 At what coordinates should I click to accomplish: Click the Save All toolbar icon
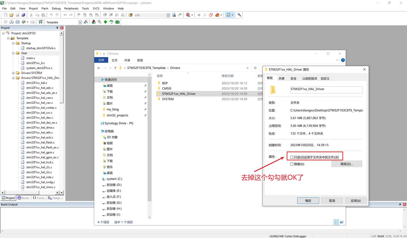pyautogui.click(x=23, y=15)
